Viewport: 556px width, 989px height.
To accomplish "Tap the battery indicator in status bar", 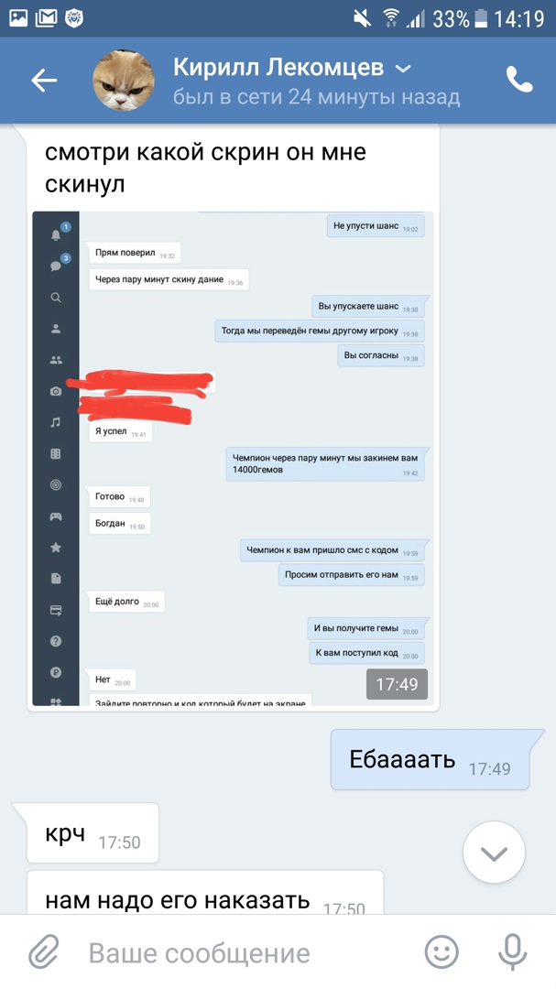I will [x=482, y=19].
